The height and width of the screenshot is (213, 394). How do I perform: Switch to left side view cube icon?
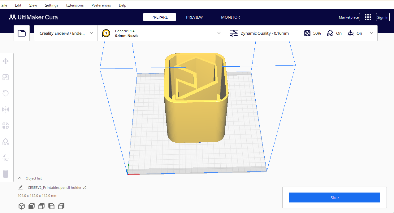pyautogui.click(x=51, y=206)
